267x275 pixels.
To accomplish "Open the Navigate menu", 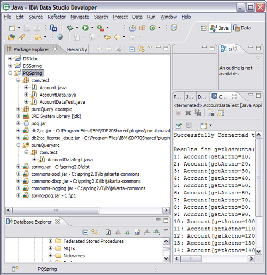I will click(x=80, y=17).
